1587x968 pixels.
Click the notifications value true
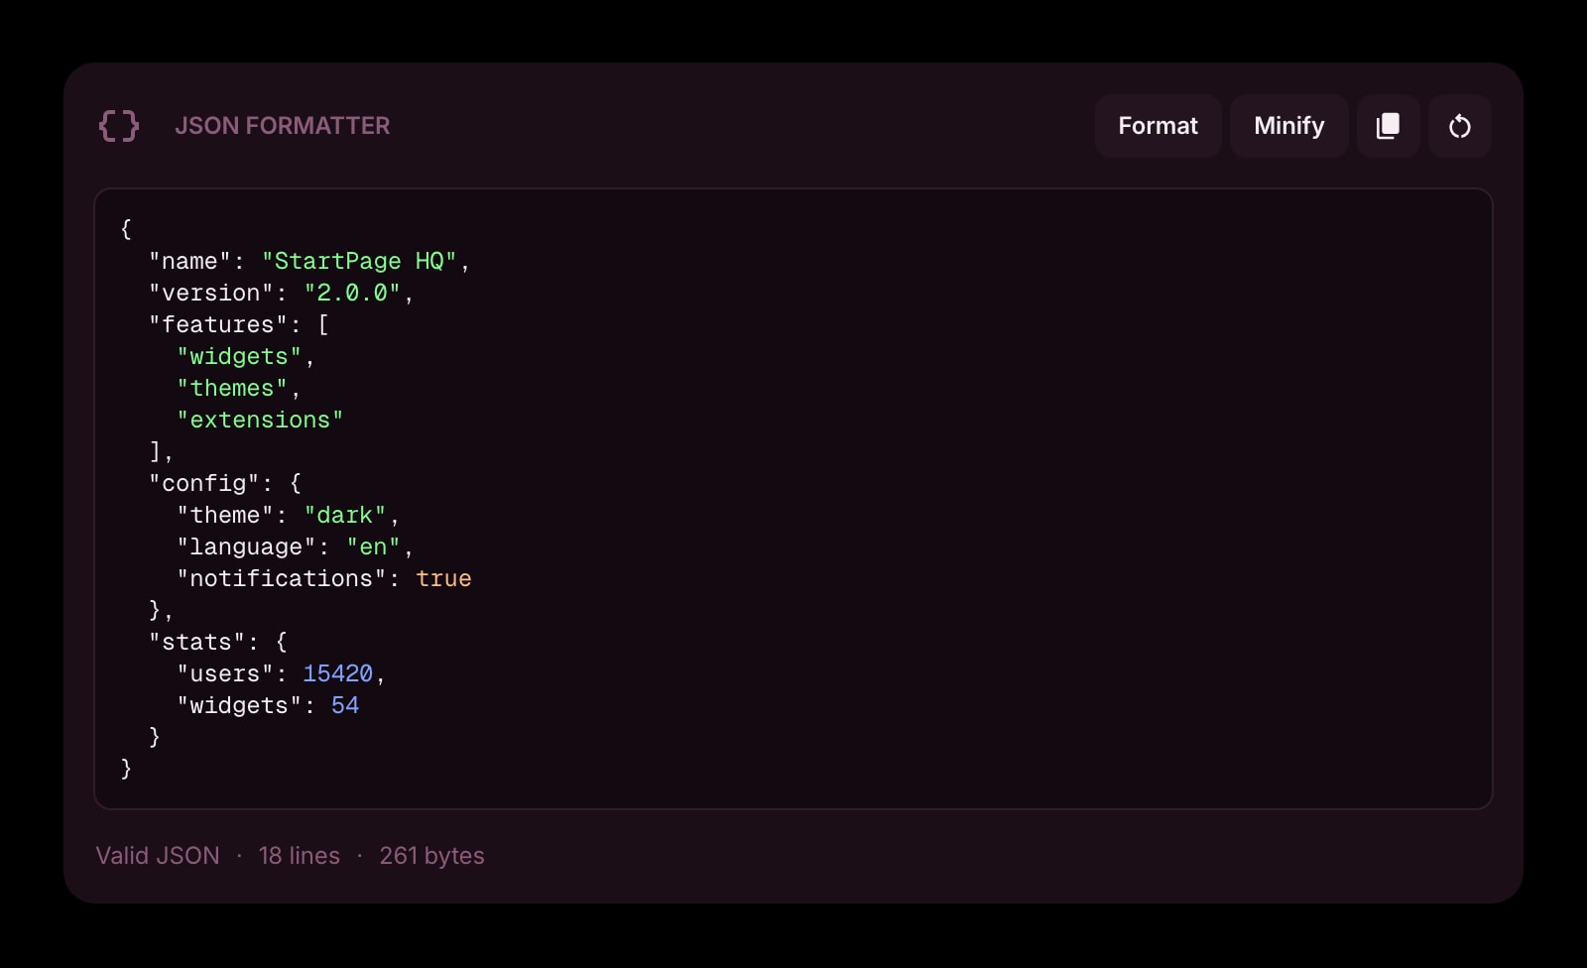(443, 578)
